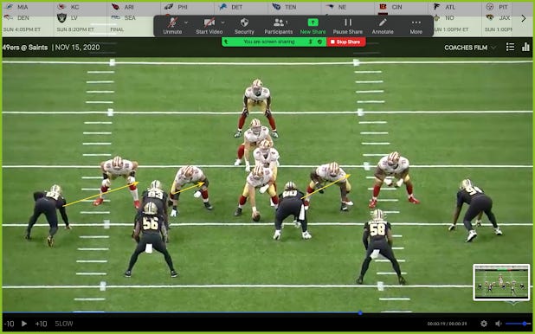Rewind ten seconds with -10

[9, 324]
